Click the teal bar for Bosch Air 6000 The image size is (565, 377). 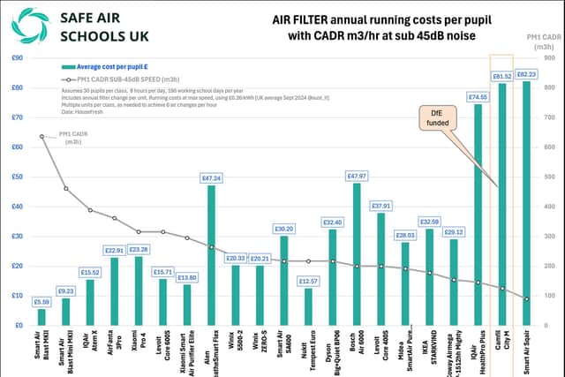tap(357, 254)
